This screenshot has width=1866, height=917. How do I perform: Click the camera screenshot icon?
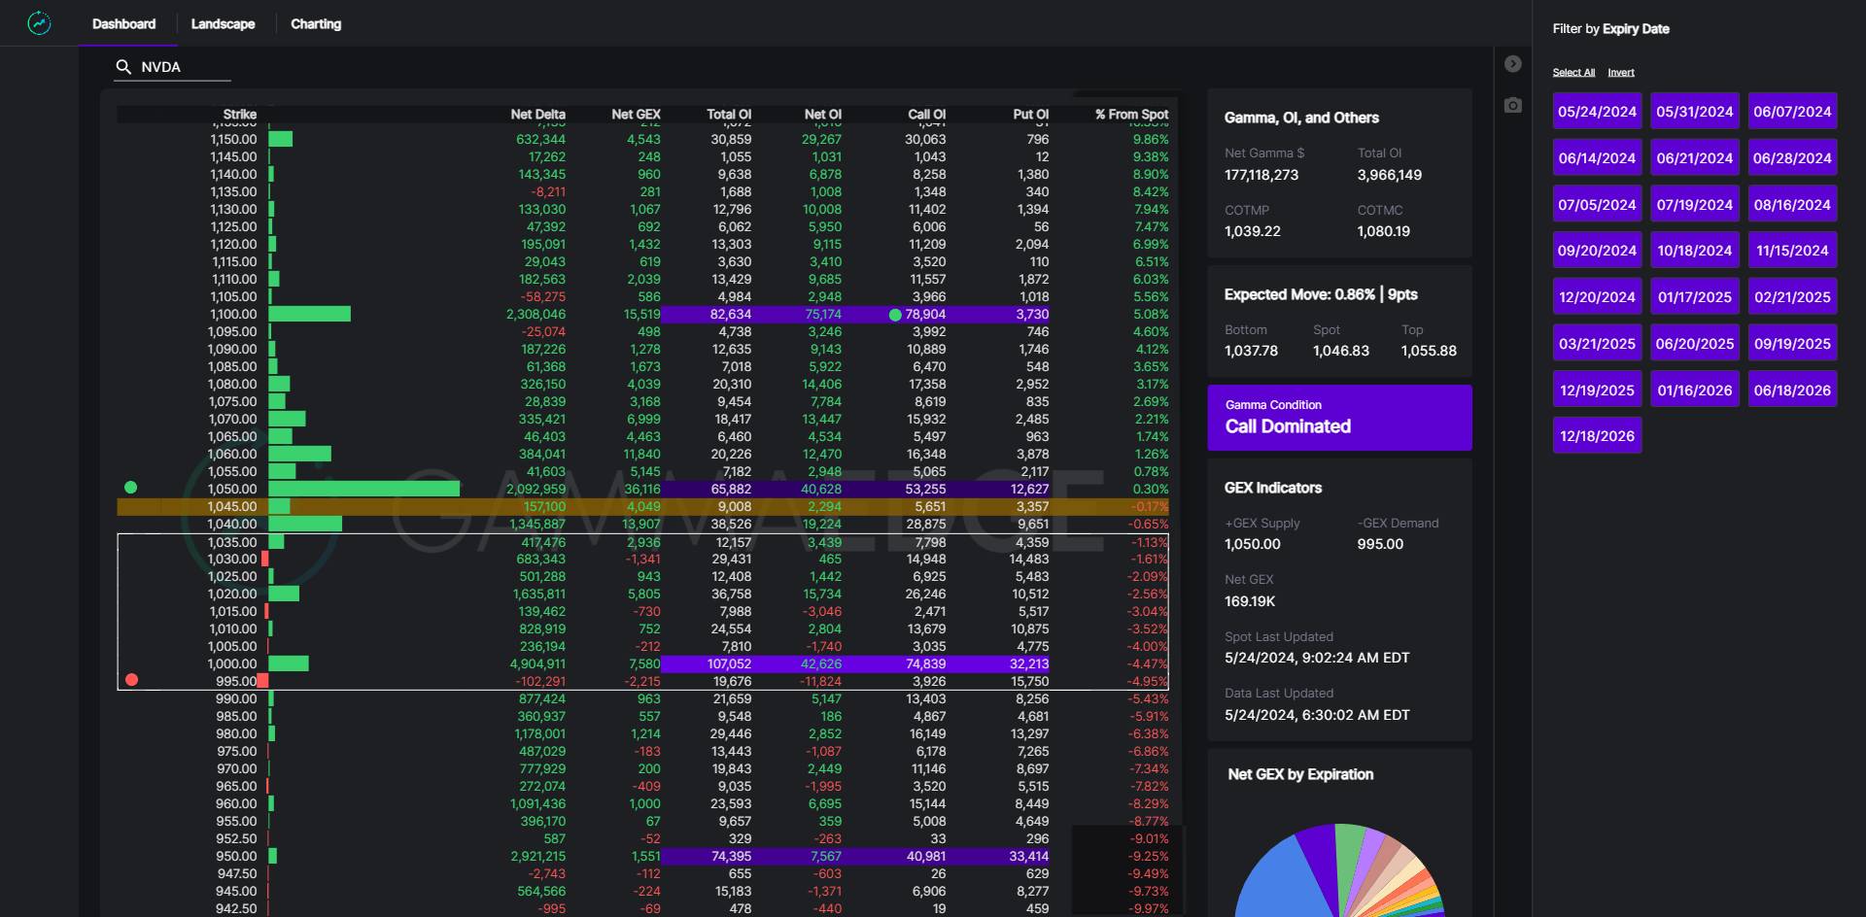click(1512, 105)
